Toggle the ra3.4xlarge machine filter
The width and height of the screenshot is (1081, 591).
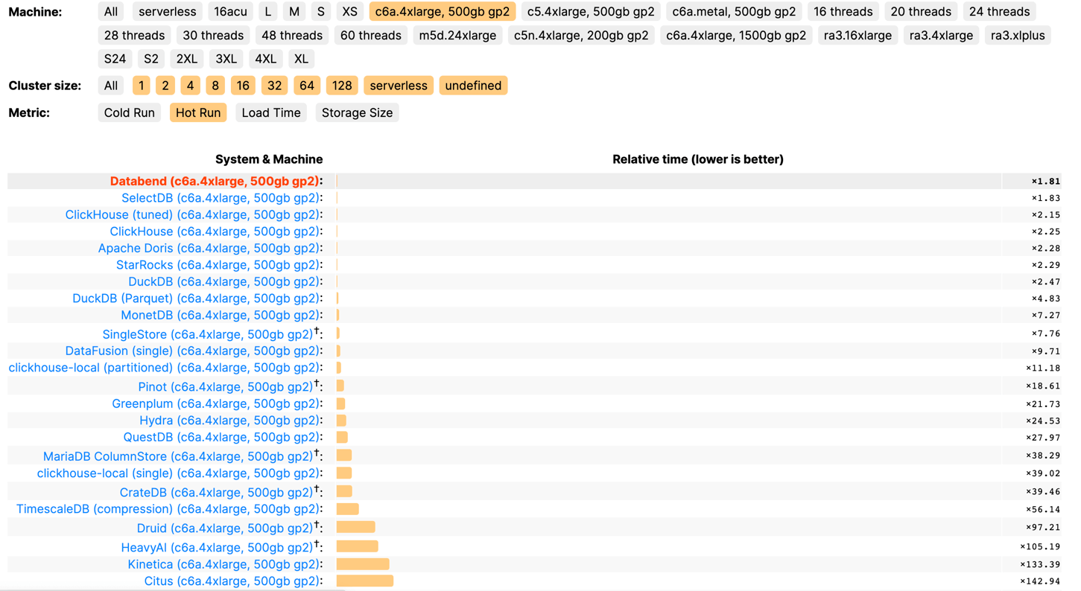(x=941, y=35)
